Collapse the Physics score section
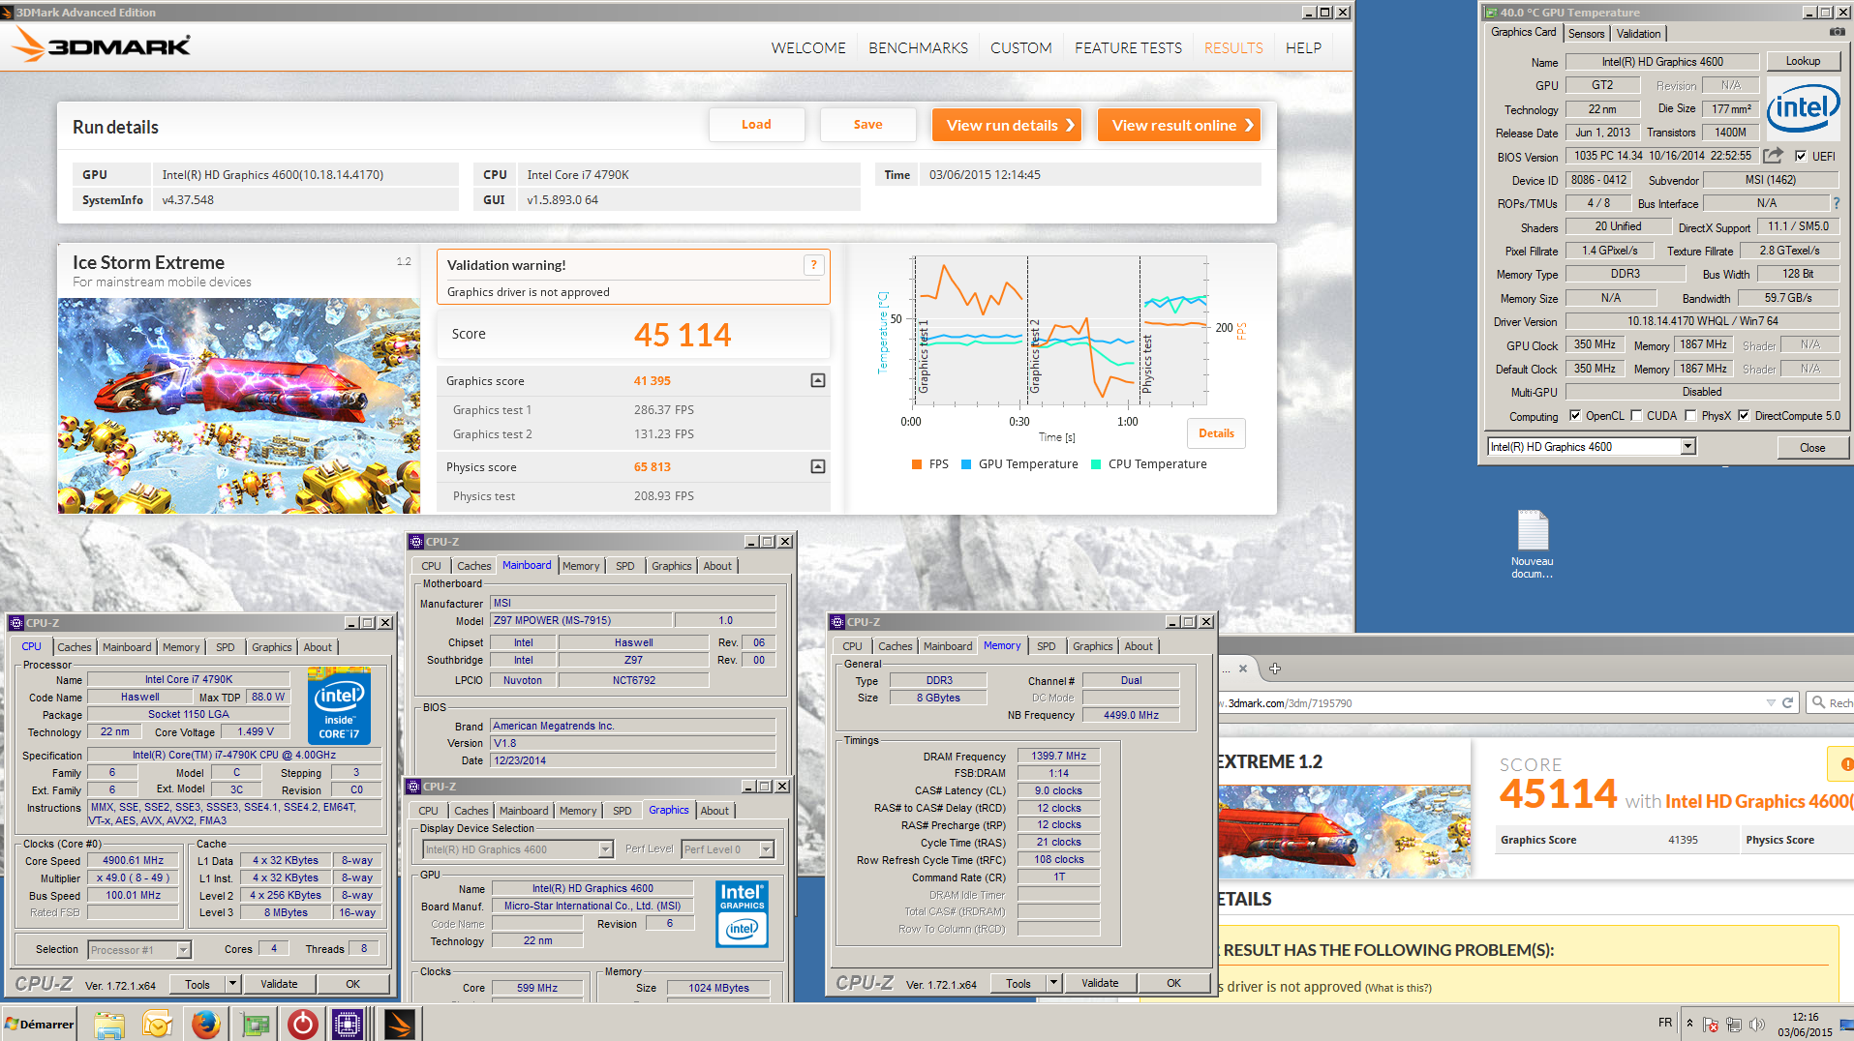 [818, 466]
